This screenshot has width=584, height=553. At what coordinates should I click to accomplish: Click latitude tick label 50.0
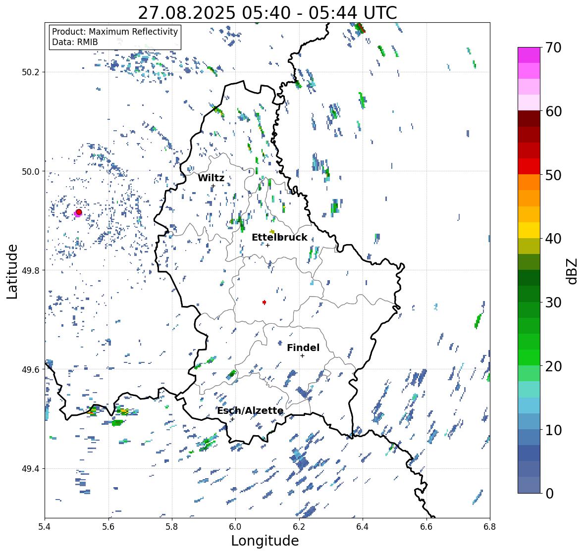pos(31,172)
